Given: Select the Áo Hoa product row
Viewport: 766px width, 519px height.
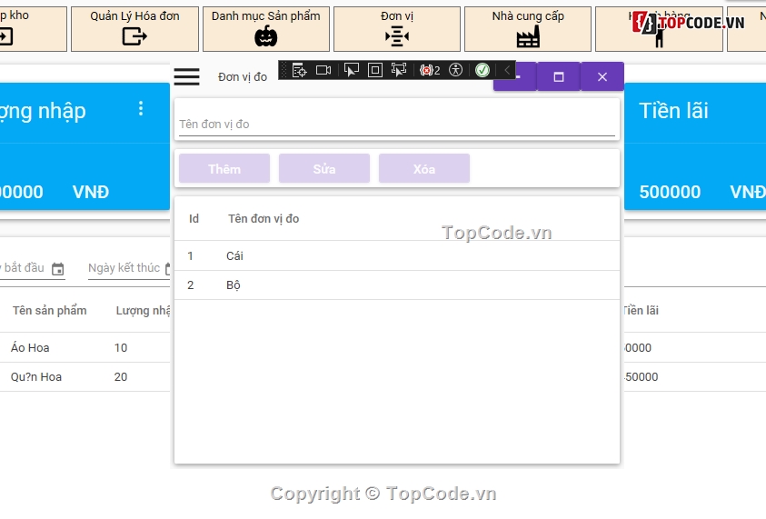Looking at the screenshot, I should [85, 347].
